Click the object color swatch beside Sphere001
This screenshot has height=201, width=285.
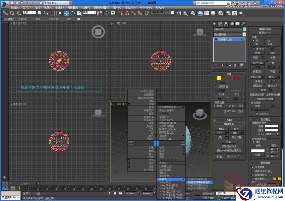point(244,29)
